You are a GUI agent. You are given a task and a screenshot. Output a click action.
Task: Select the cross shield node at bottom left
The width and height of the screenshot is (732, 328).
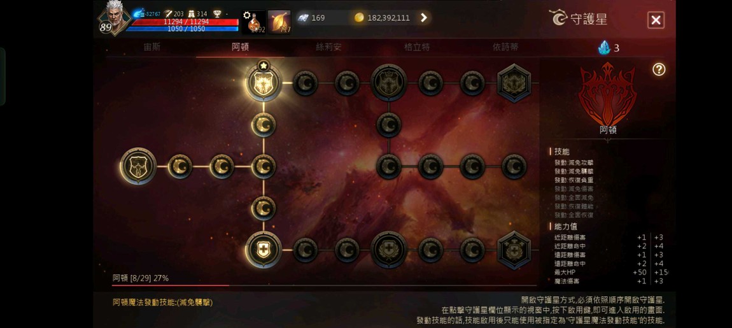coord(264,250)
